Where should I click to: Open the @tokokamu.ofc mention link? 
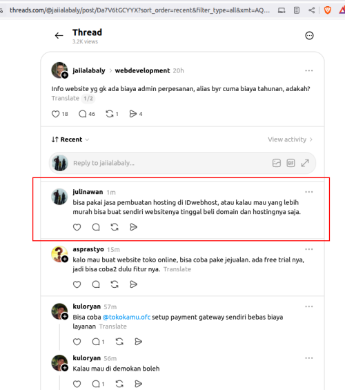[x=126, y=317]
